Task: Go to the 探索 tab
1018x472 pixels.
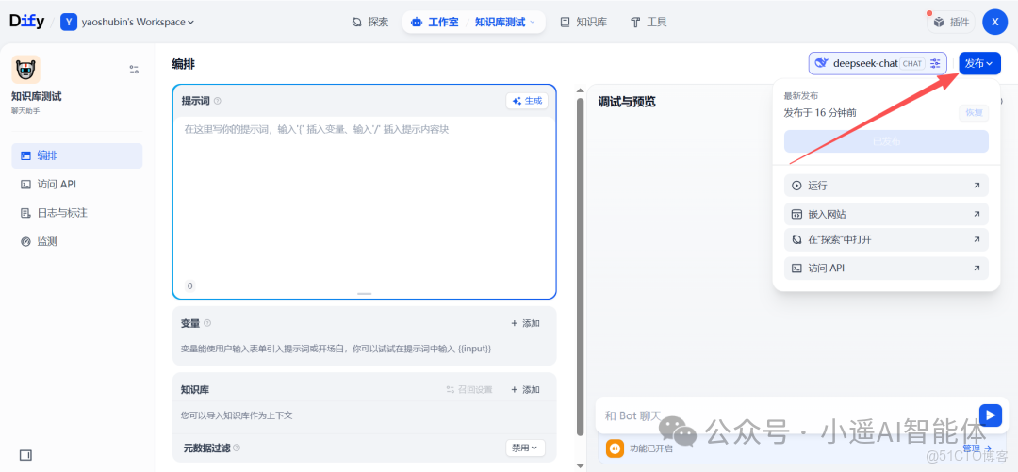Action: [370, 22]
